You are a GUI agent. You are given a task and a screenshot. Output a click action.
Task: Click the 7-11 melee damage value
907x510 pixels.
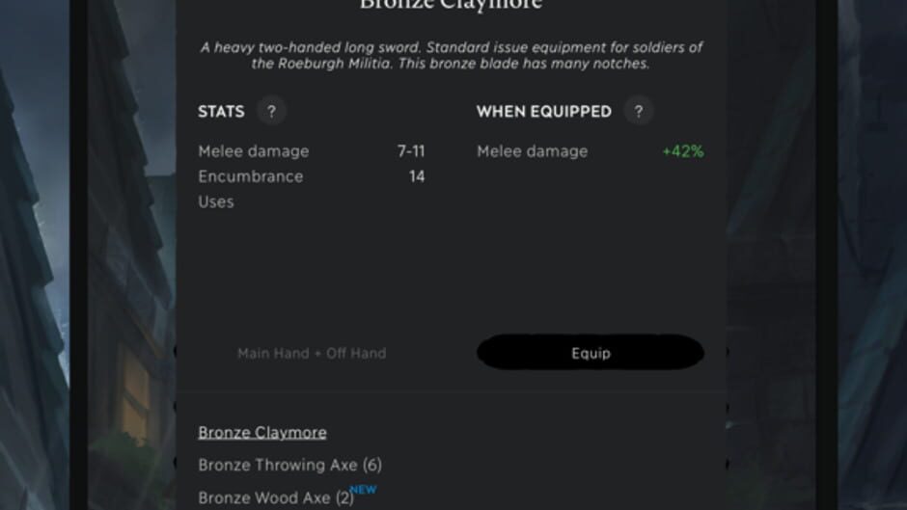(x=411, y=151)
